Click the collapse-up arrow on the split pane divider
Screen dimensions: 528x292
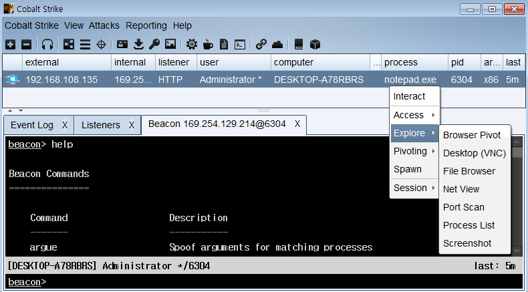(10, 110)
